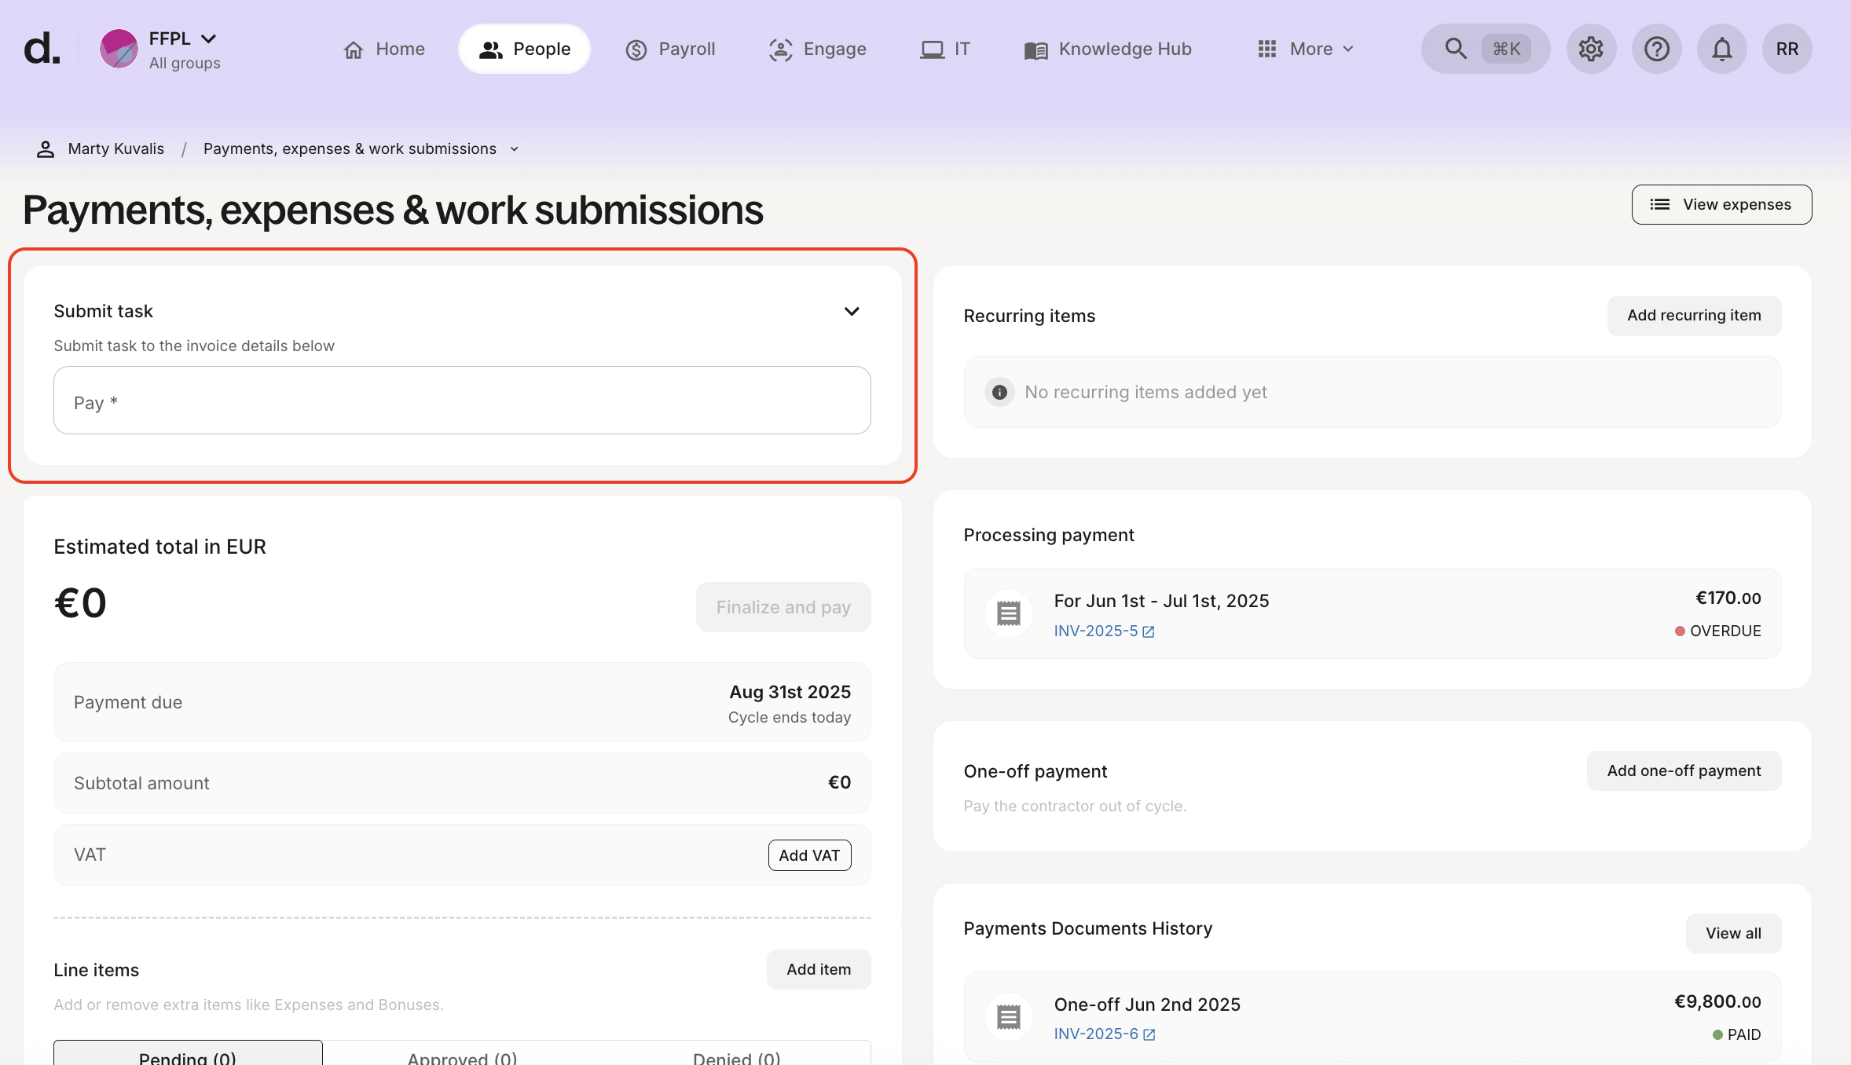The image size is (1851, 1065).
Task: Expand the breadcrumb page dropdown arrow
Action: tap(515, 149)
